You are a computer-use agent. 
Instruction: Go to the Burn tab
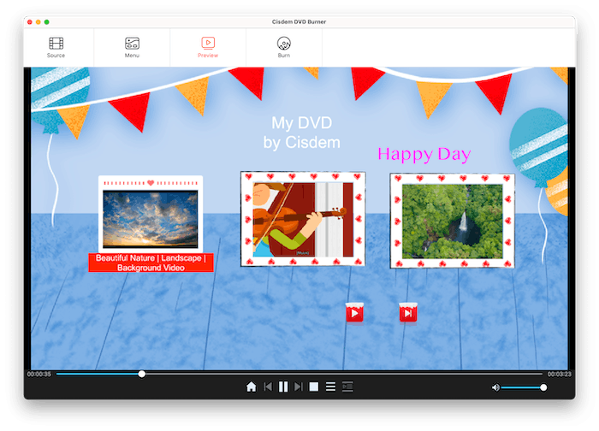[x=283, y=47]
